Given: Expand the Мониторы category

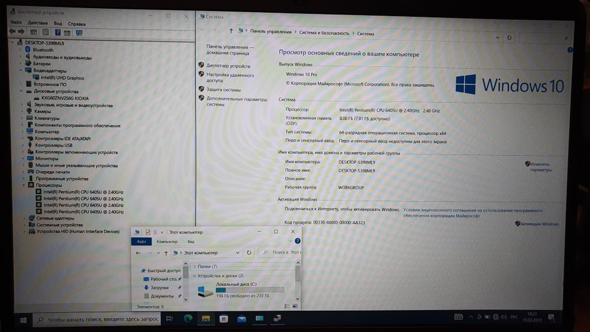Looking at the screenshot, I should (23, 158).
